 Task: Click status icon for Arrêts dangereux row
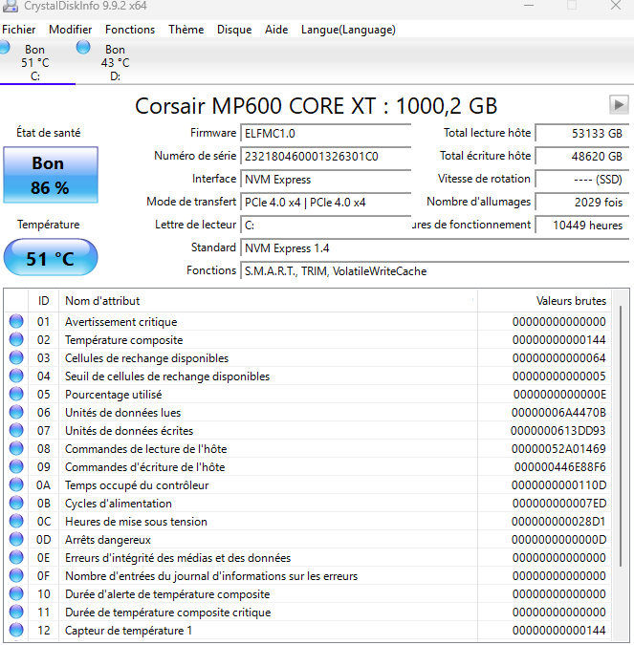pos(16,539)
